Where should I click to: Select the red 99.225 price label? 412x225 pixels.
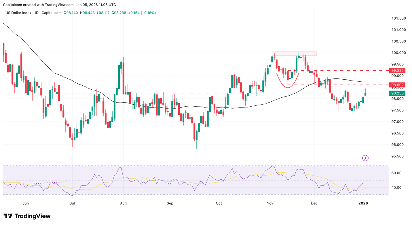pyautogui.click(x=397, y=70)
